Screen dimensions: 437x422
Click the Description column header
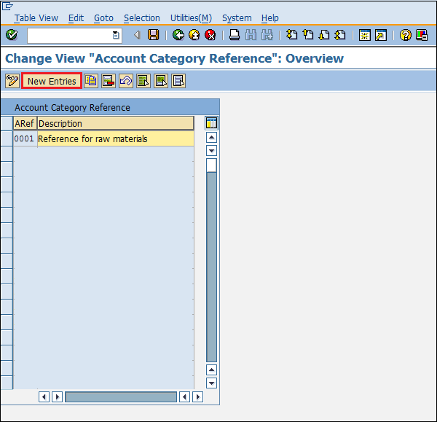(115, 123)
